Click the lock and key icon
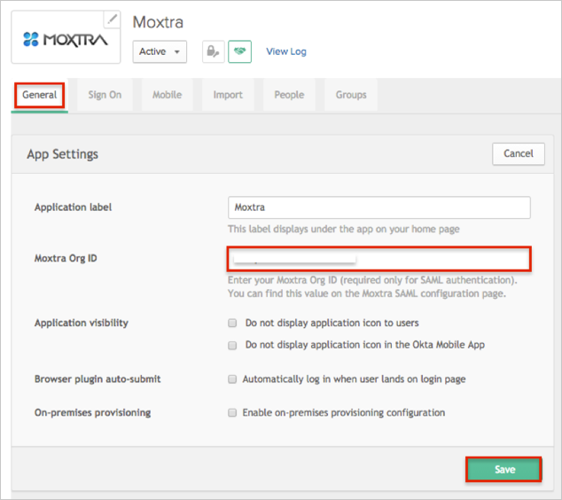Viewport: 562px width, 500px height. coord(213,51)
